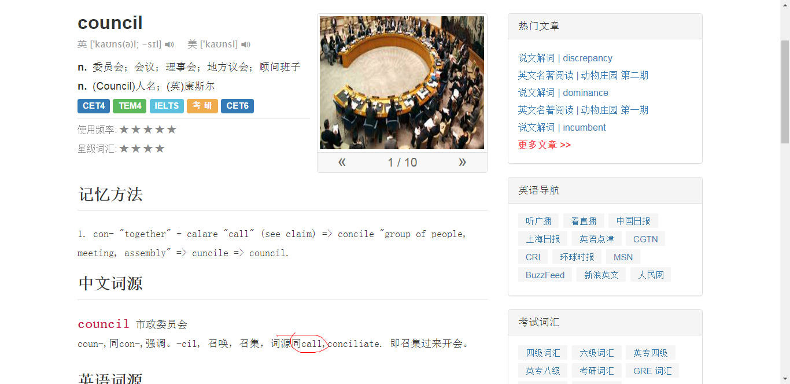This screenshot has width=790, height=384.
Task: Click the page vertical scrollbar thumb
Action: [x=785, y=91]
